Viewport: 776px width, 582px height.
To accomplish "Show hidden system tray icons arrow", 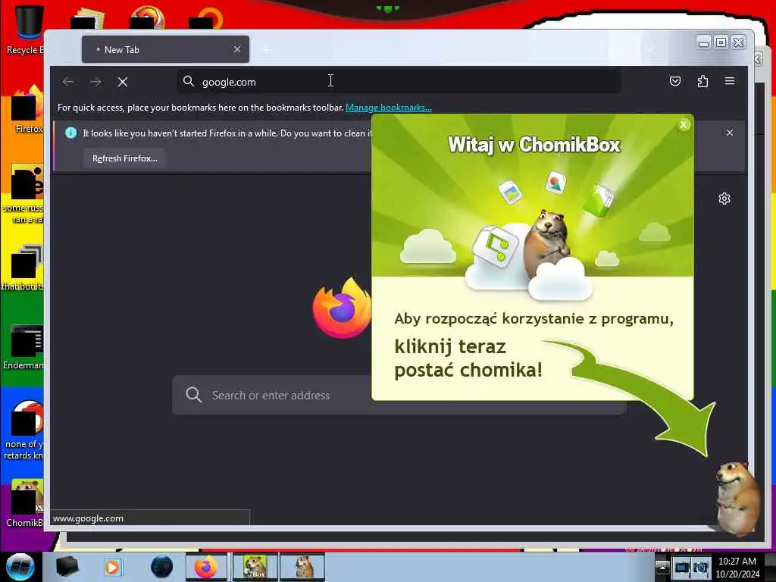I will click(662, 567).
